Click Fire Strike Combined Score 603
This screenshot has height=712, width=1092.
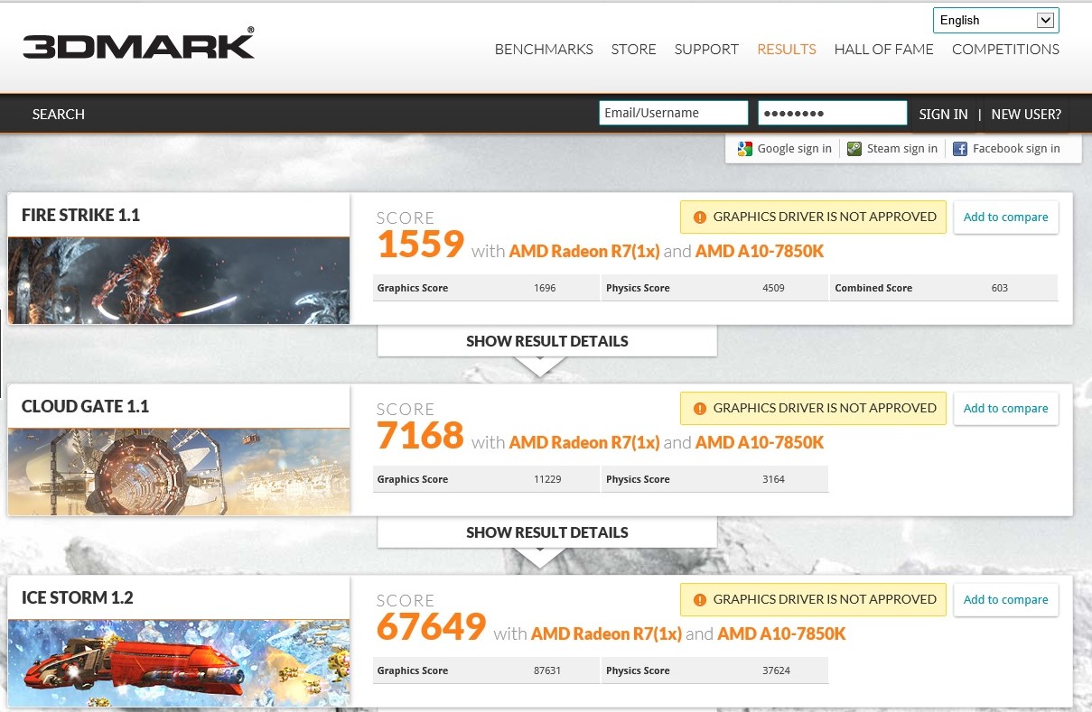(999, 288)
